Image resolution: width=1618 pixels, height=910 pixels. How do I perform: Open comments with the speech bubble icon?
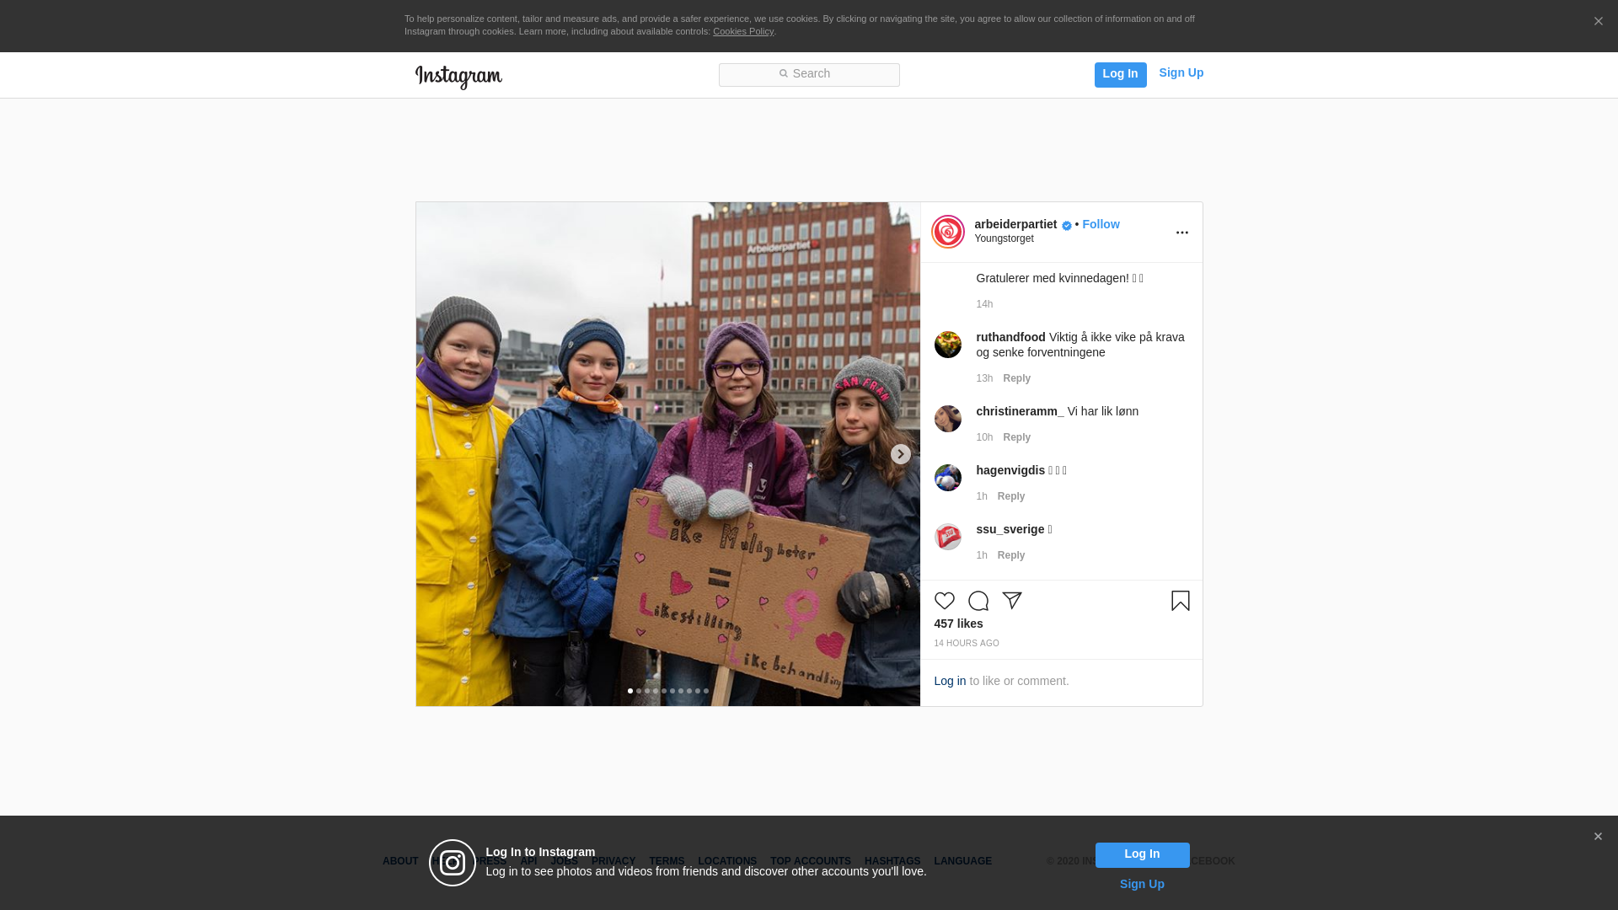click(x=978, y=601)
